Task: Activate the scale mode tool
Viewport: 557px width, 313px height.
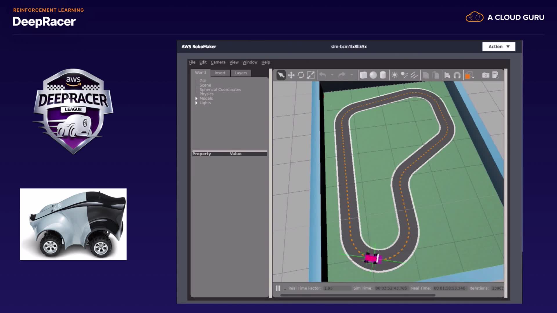Action: 311,75
